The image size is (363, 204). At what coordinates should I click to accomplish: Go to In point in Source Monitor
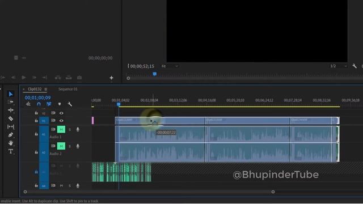tap(3, 78)
